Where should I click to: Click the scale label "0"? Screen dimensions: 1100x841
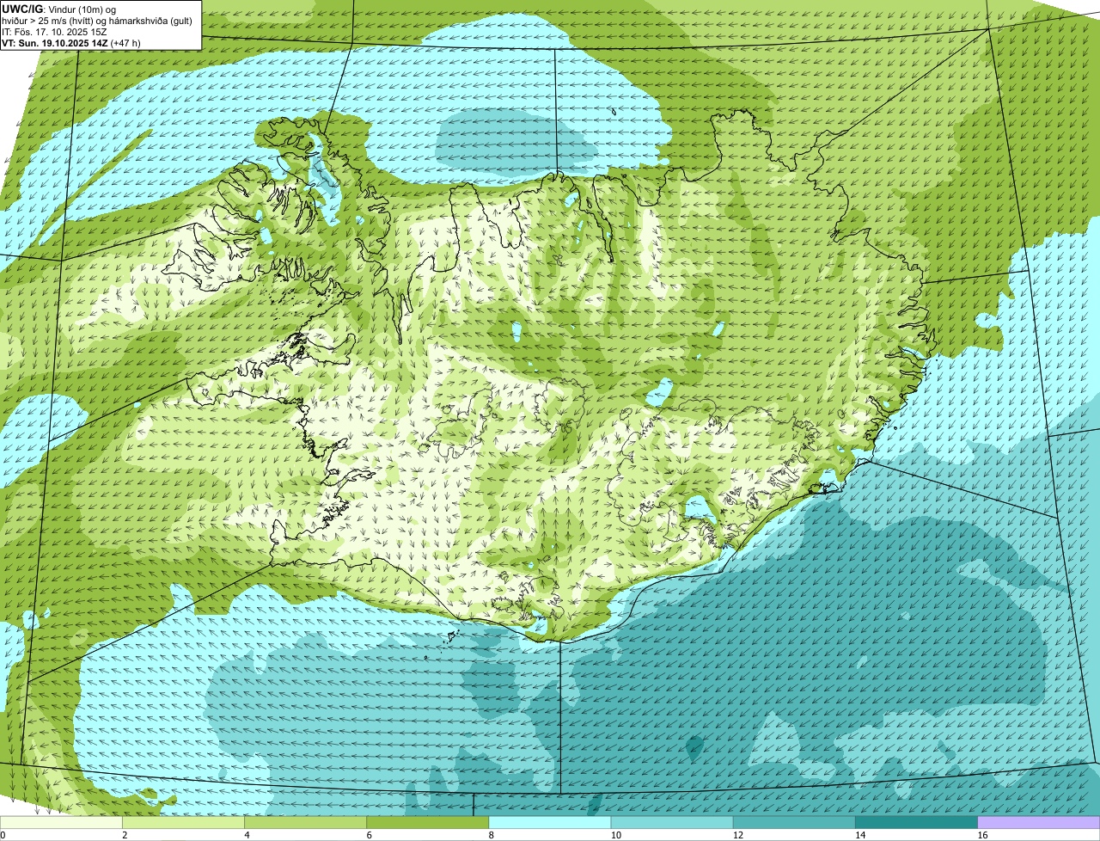3,835
